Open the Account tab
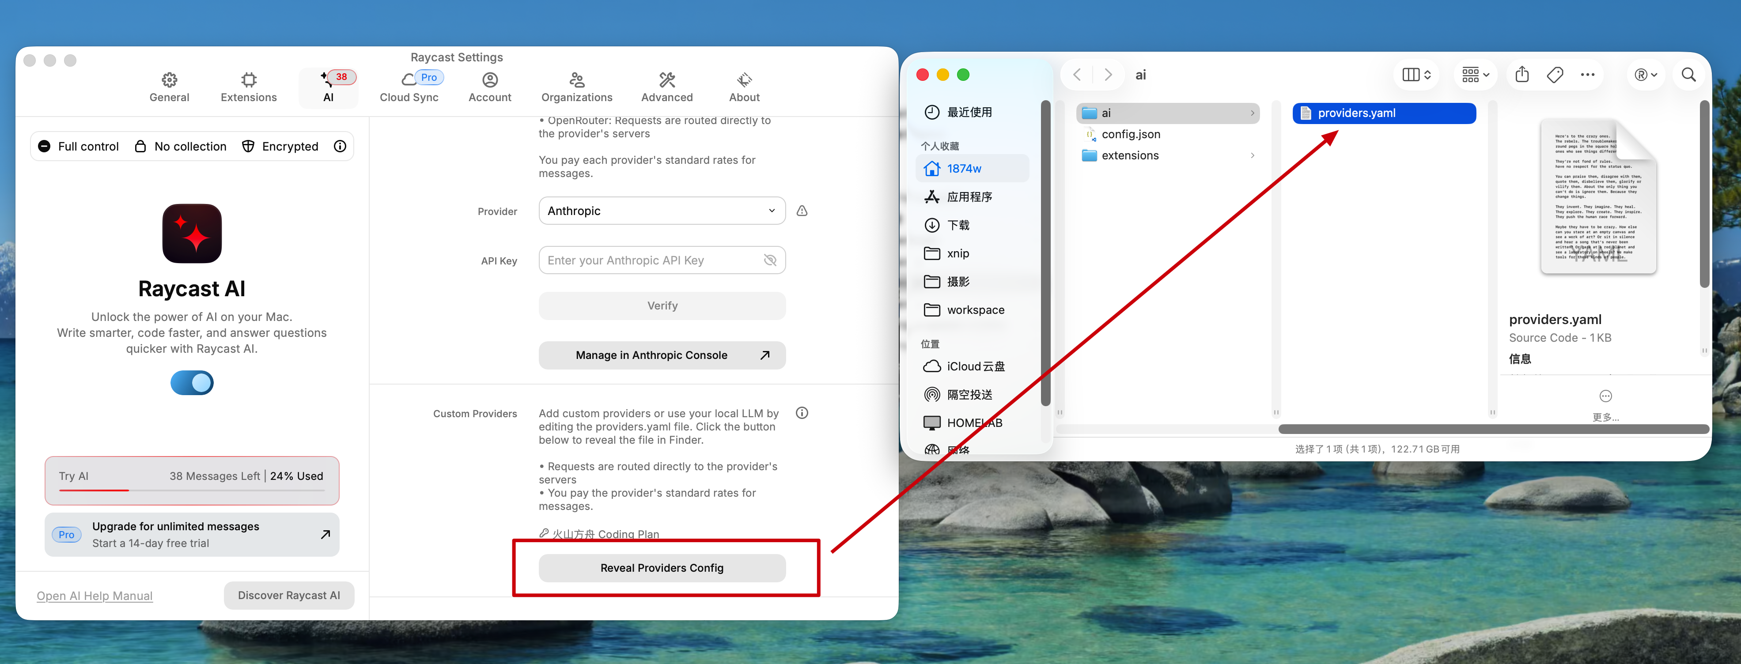 tap(489, 87)
